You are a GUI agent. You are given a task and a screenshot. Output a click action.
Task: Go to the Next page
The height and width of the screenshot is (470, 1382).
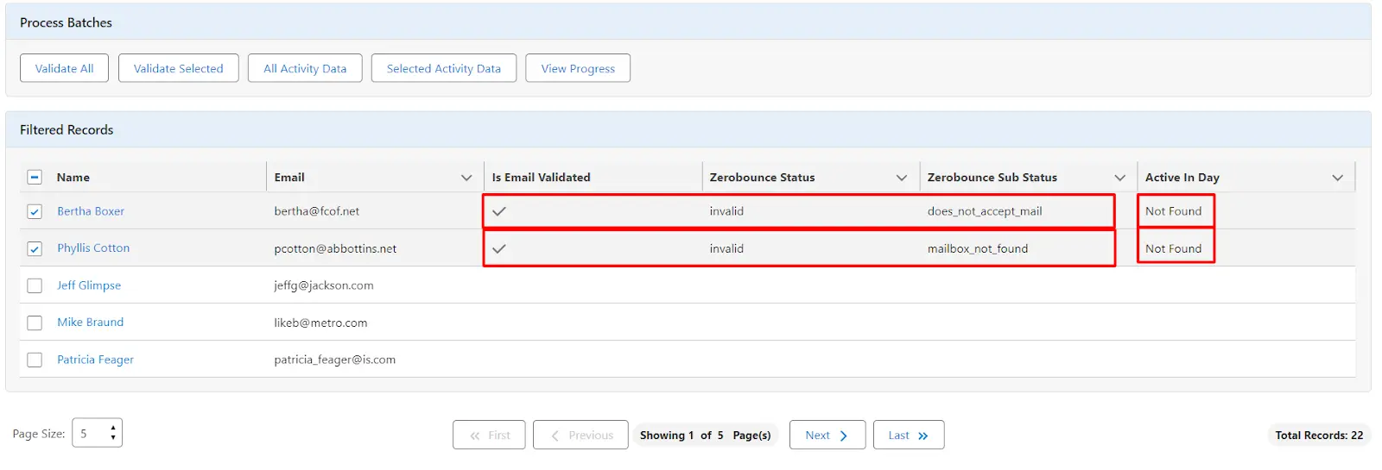tap(826, 436)
